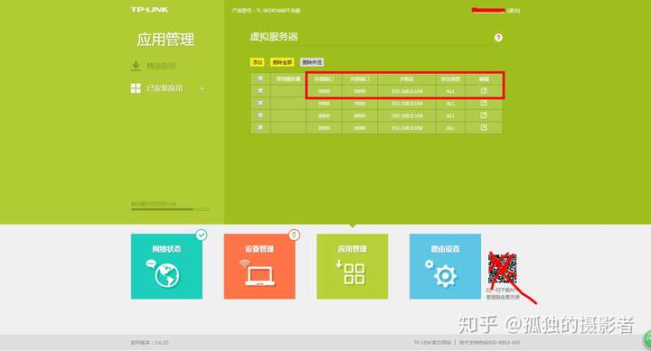Click protocol ALL in the second row
The image size is (651, 351).
point(450,104)
